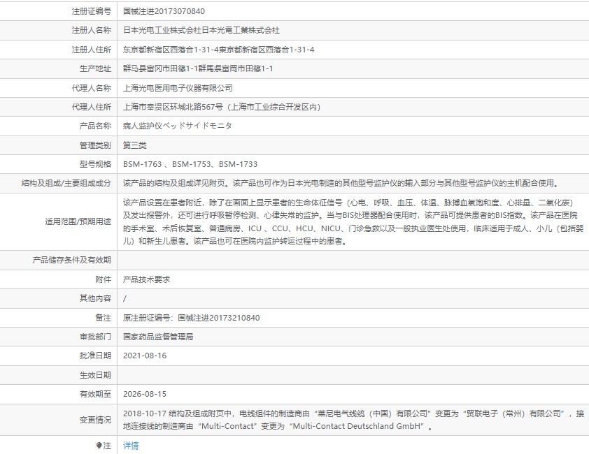
Task: Click the 代理人住所 label
Action: (x=91, y=107)
